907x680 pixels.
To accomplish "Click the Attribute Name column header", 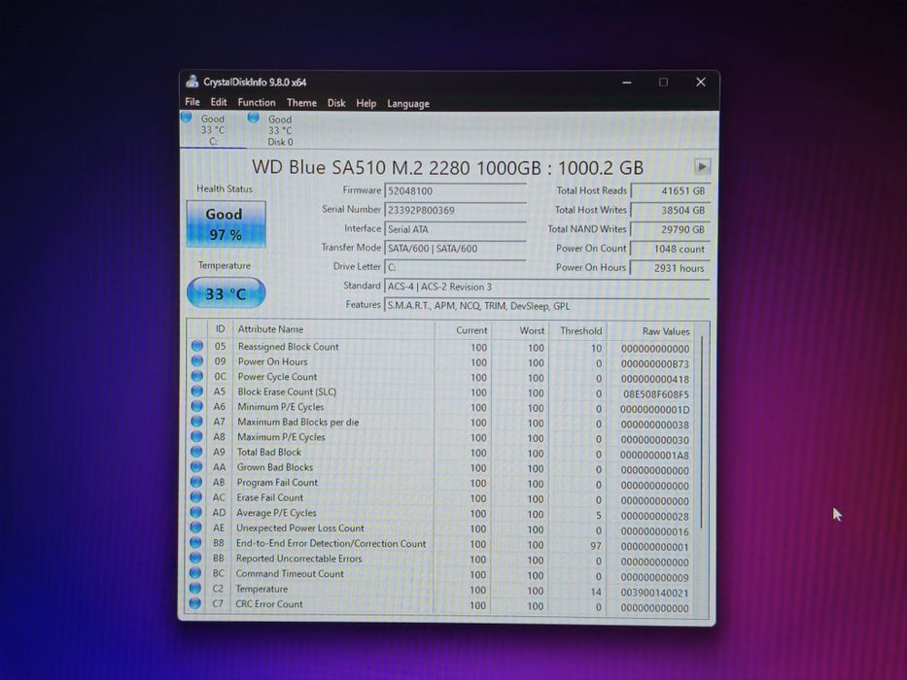I will point(333,329).
